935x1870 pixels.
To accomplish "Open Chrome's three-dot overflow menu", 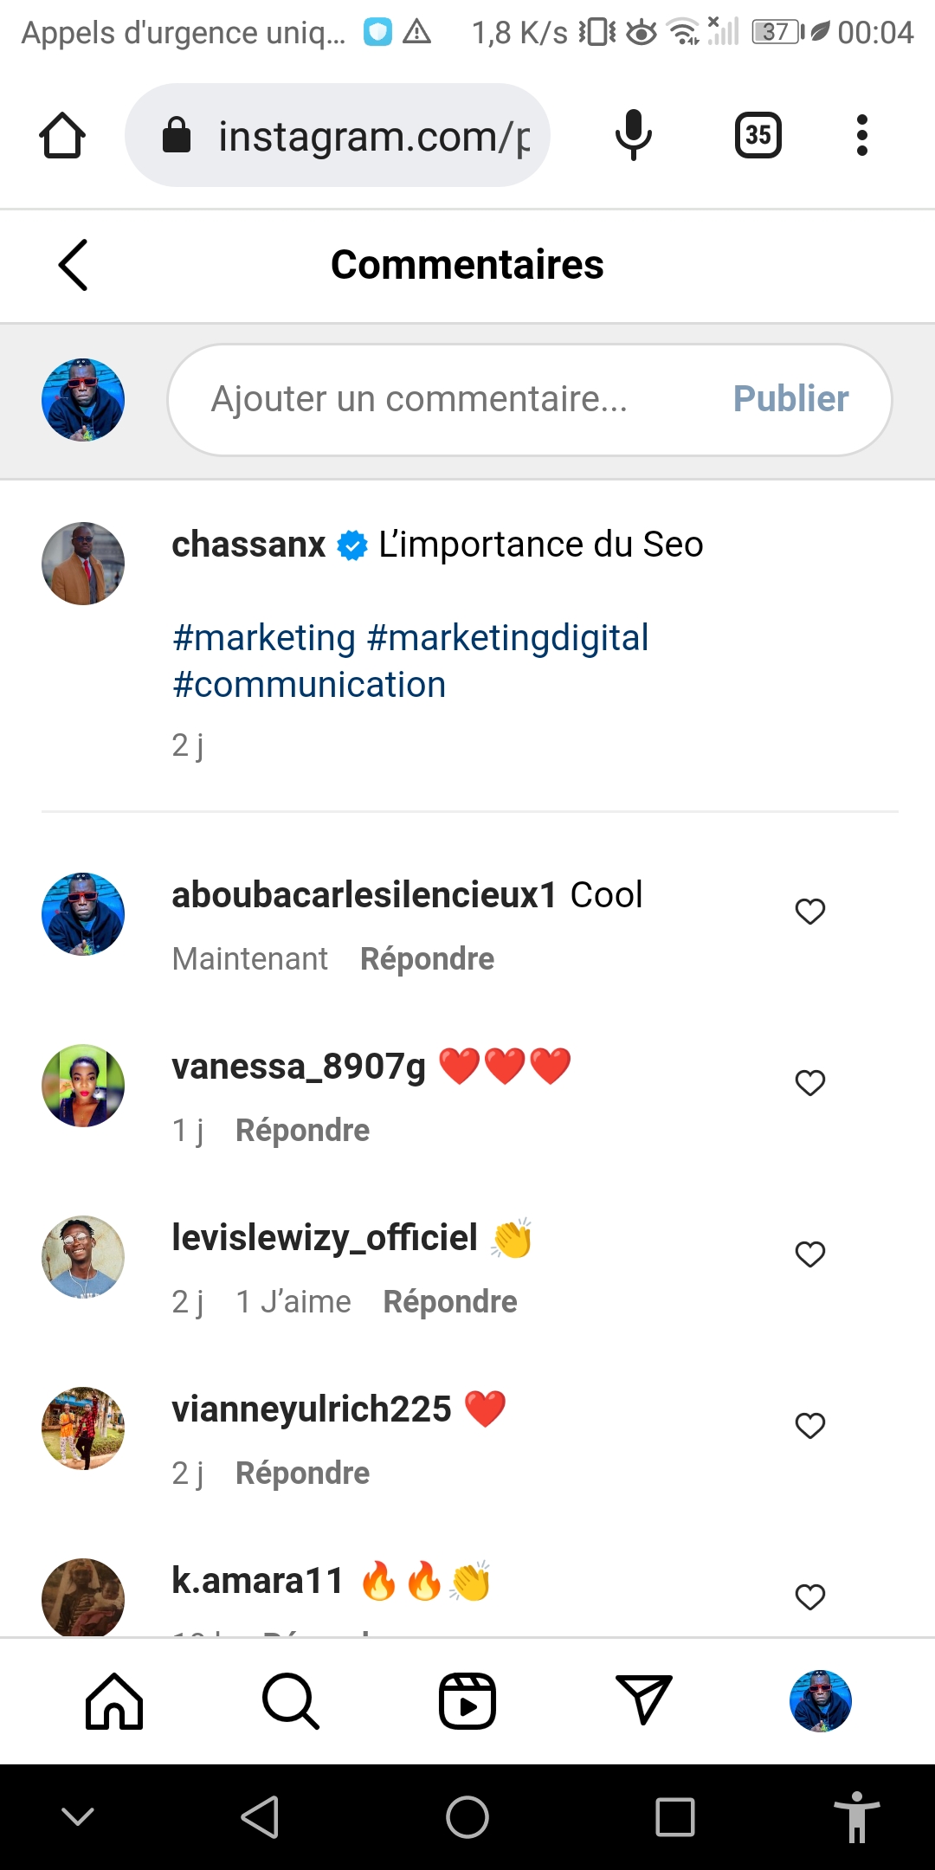I will (861, 136).
